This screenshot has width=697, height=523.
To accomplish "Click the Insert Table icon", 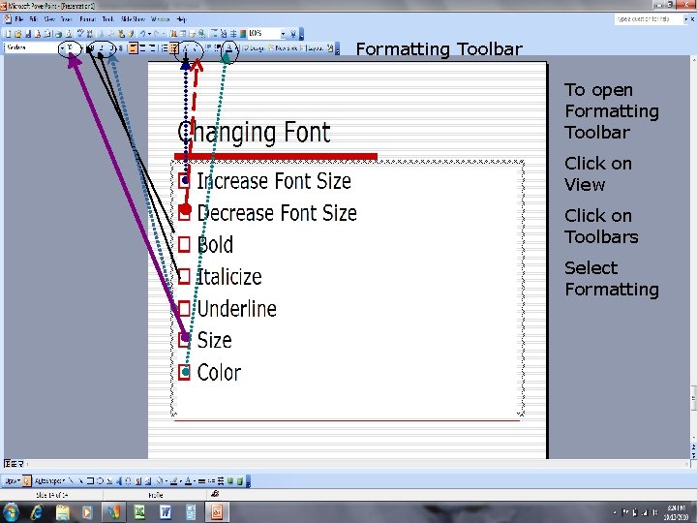I will (183, 34).
